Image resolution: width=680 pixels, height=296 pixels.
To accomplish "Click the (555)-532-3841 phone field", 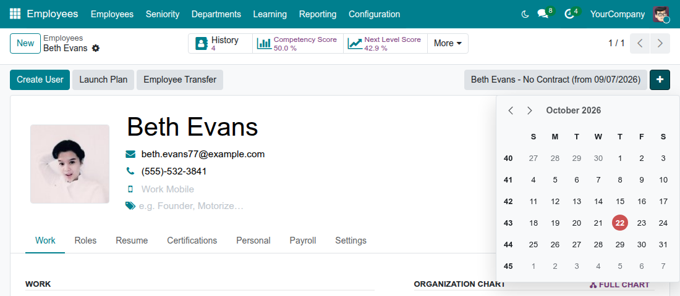I will 174,171.
